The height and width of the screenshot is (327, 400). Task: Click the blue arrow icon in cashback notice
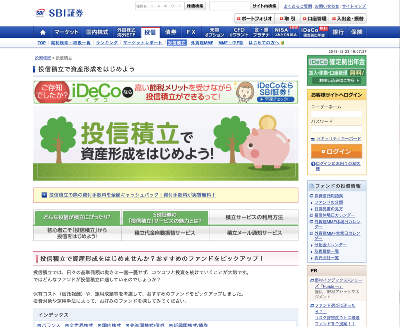[x=44, y=195]
